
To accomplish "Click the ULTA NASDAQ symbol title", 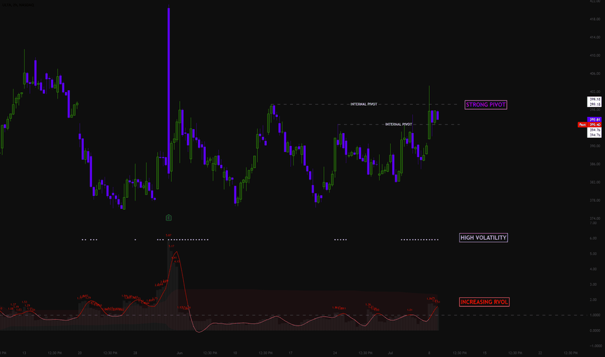I will tap(18, 5).
